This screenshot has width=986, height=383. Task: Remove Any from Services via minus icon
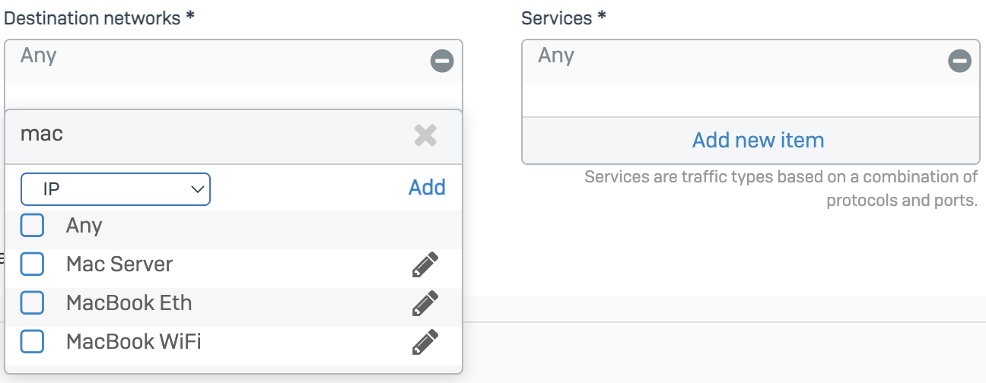point(959,62)
